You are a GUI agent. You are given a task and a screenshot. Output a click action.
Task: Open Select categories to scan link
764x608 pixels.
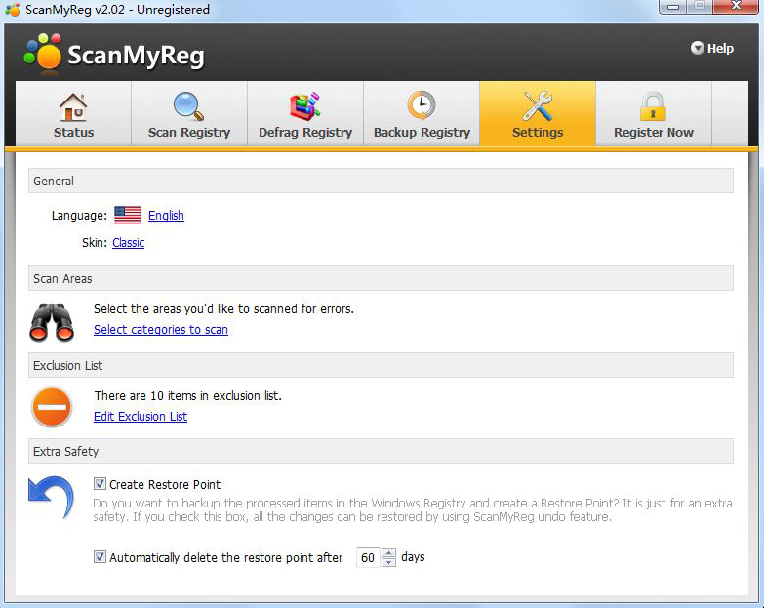click(161, 330)
